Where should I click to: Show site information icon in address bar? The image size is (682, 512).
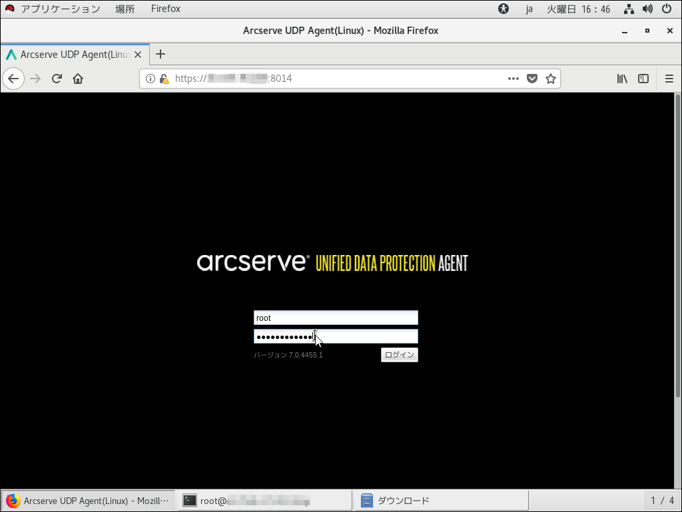click(150, 79)
